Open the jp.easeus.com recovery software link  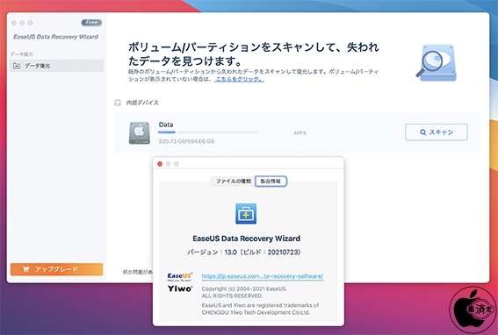pos(263,276)
